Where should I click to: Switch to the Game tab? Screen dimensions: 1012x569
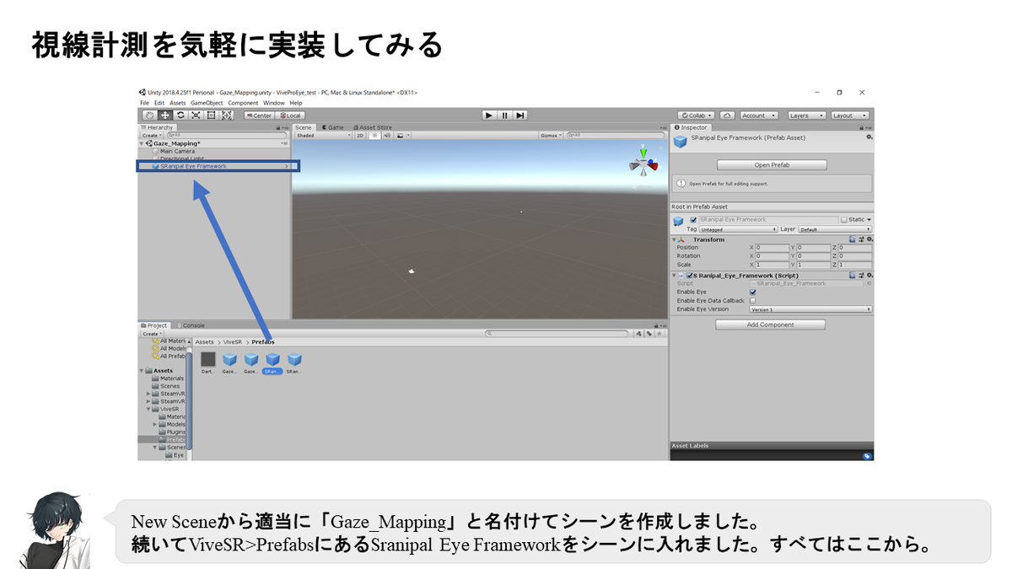332,127
